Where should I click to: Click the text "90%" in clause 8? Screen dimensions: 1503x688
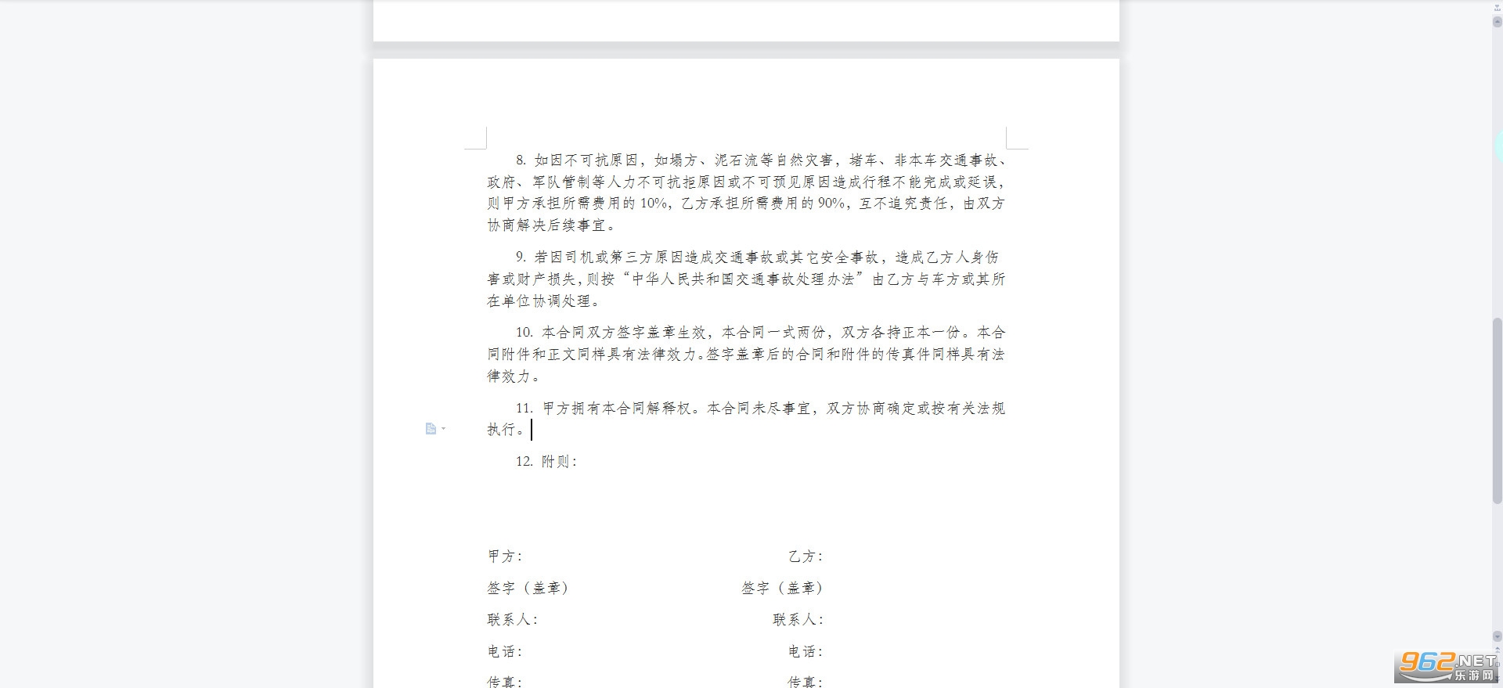[831, 204]
